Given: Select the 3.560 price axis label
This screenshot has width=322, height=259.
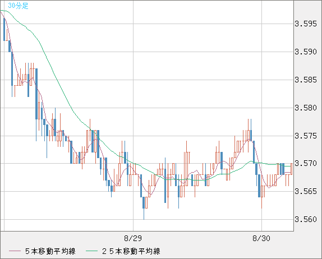Looking at the screenshot, I should (x=306, y=219).
